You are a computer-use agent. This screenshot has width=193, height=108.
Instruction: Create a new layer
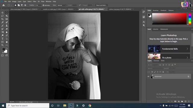pyautogui.click(x=185, y=101)
